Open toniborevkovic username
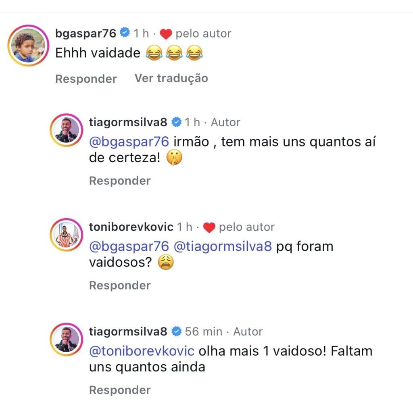The image size is (413, 413). 131,227
